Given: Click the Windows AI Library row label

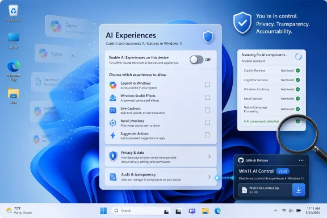Looking at the screenshot, I should coord(256,89).
